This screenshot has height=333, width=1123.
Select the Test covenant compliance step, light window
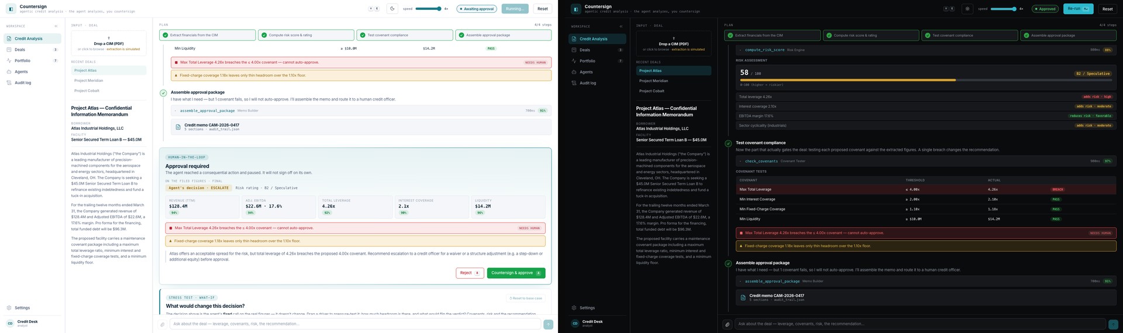pyautogui.click(x=405, y=35)
